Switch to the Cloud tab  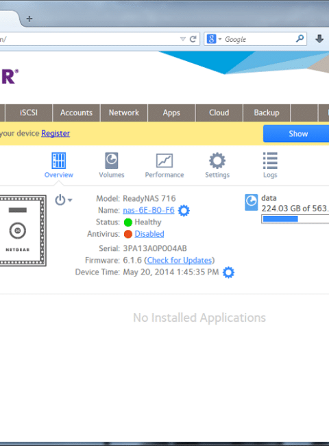219,113
